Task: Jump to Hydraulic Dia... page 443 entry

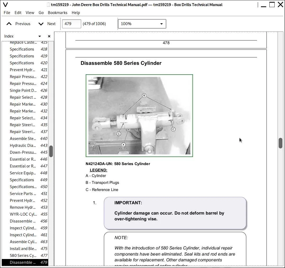Action: tap(28, 146)
